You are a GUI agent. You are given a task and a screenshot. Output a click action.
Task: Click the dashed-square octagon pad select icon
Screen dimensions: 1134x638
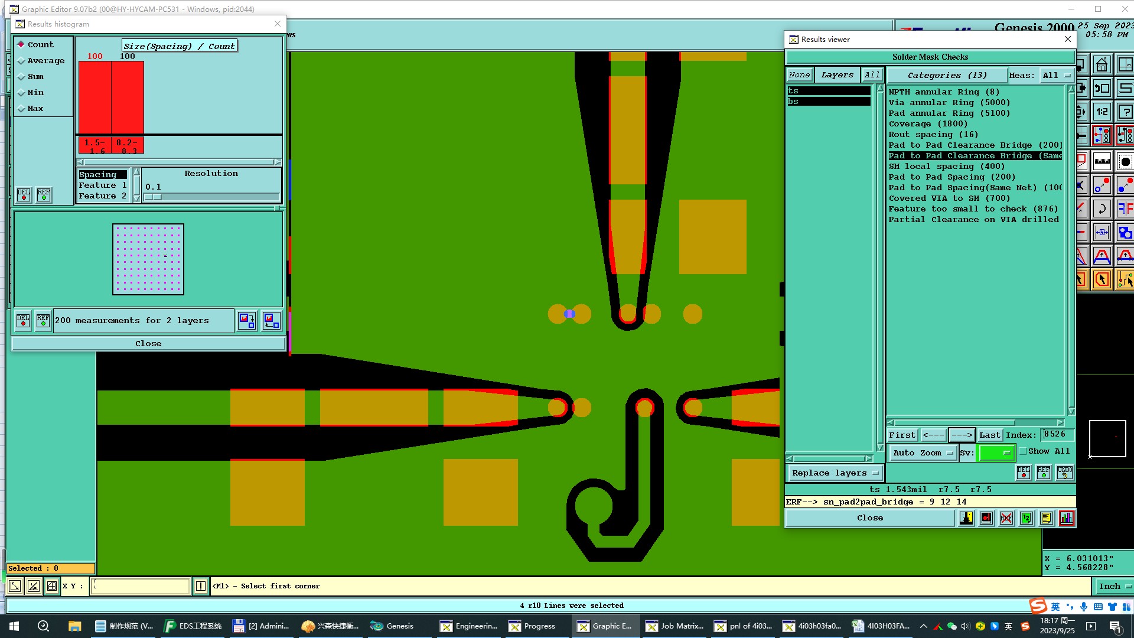pos(1124,161)
